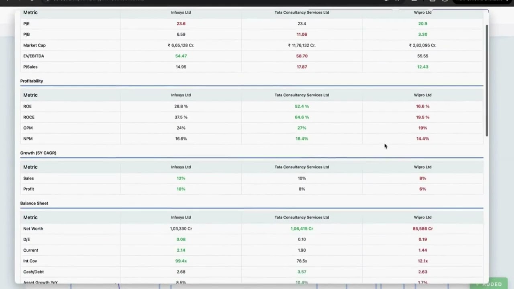Select Infosys P/Sales value 14.95
The width and height of the screenshot is (514, 289).
click(x=181, y=67)
